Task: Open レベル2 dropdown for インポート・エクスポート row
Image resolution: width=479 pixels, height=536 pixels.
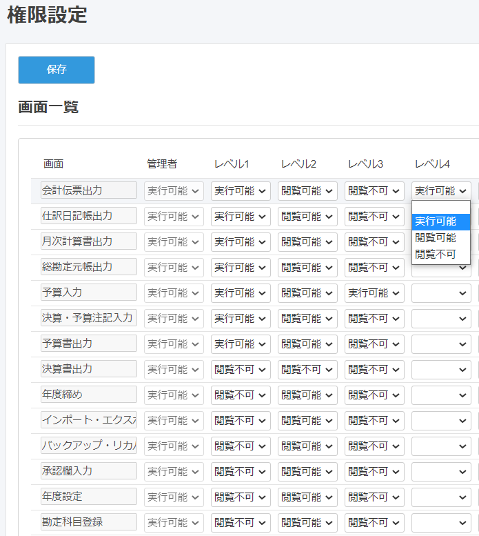Action: pyautogui.click(x=307, y=421)
